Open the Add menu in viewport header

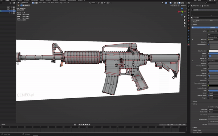click(x=49, y=3)
